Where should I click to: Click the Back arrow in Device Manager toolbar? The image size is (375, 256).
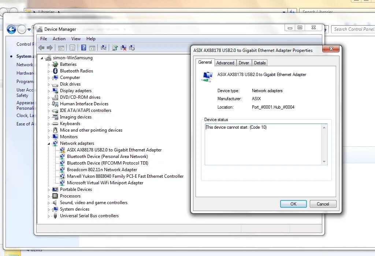click(x=41, y=48)
